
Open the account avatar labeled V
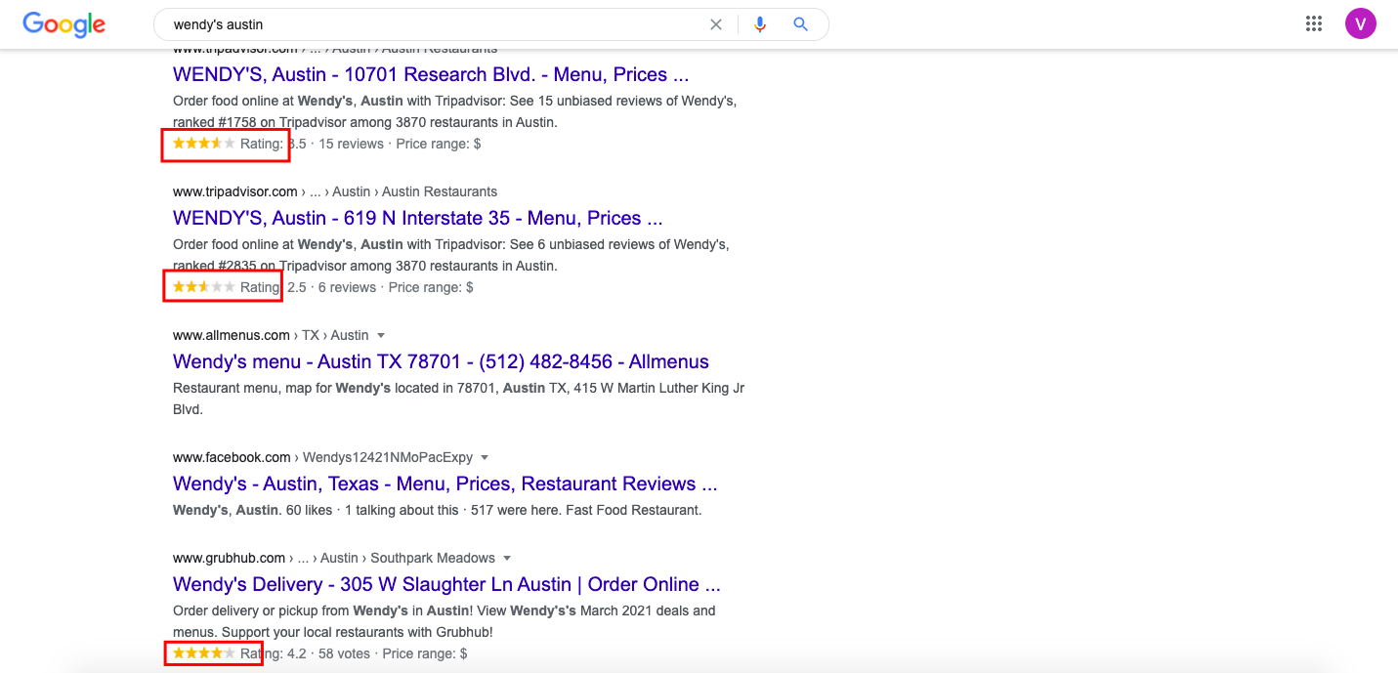coord(1361,23)
